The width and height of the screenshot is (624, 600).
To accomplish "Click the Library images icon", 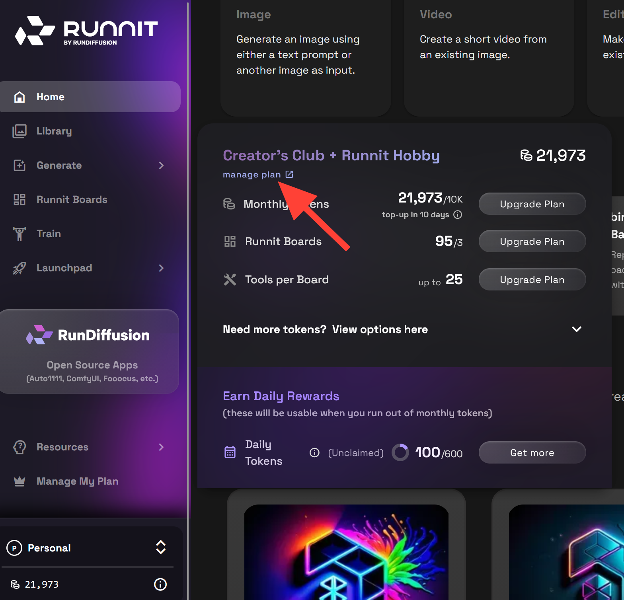I will [x=19, y=131].
